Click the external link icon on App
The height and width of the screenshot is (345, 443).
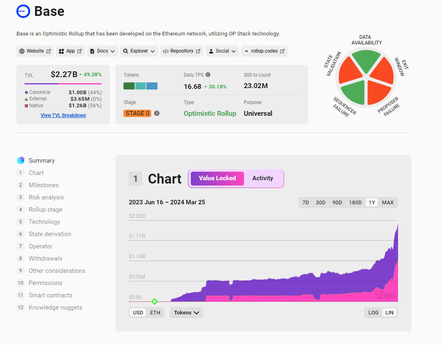(x=80, y=51)
